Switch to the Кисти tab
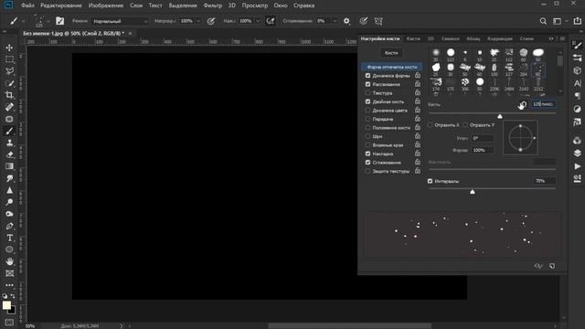 413,38
